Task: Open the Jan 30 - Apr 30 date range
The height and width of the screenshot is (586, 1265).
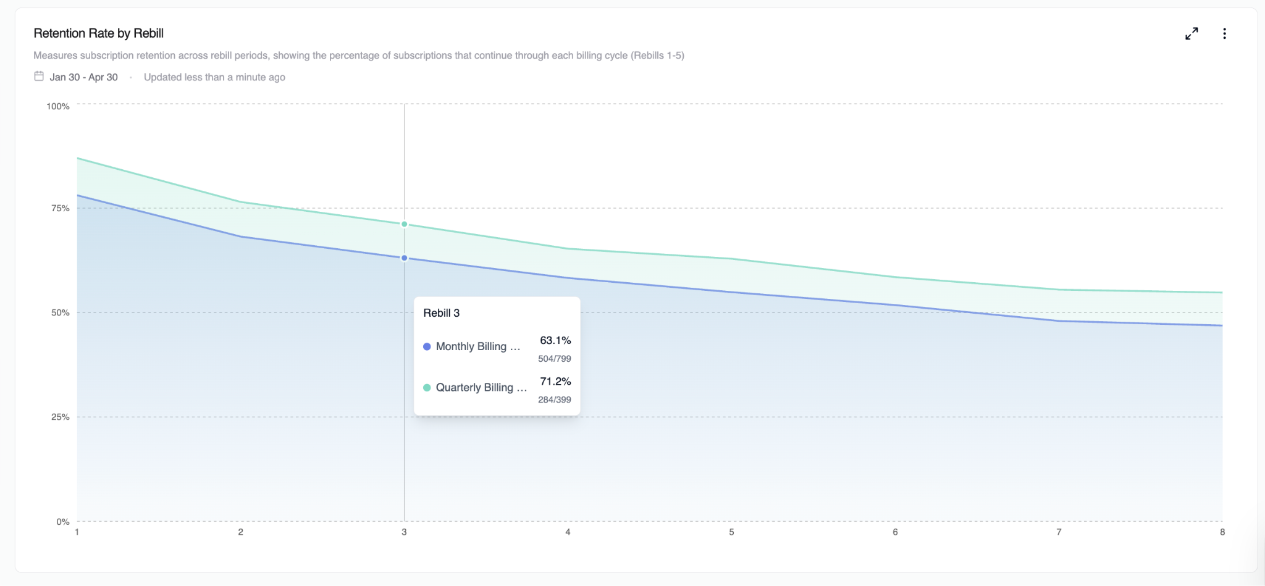Action: (83, 77)
